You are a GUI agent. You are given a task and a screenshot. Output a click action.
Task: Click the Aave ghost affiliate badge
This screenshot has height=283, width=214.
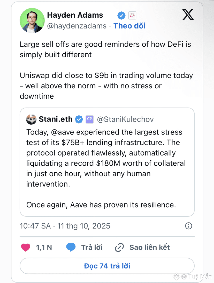point(90,119)
